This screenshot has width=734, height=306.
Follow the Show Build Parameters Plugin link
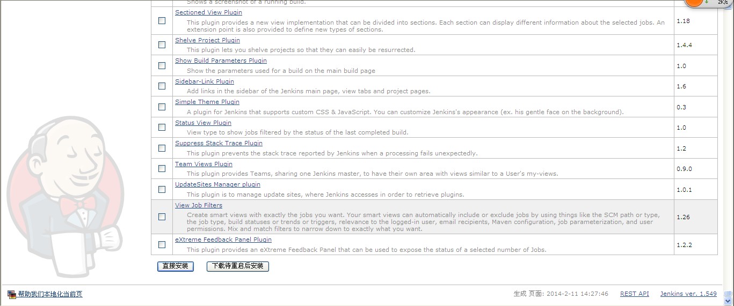pos(221,61)
